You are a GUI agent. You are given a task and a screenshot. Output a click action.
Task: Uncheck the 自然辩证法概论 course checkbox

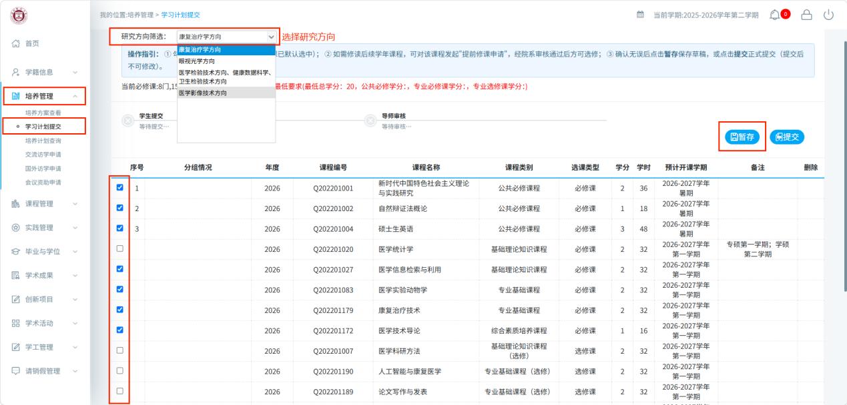tap(119, 208)
